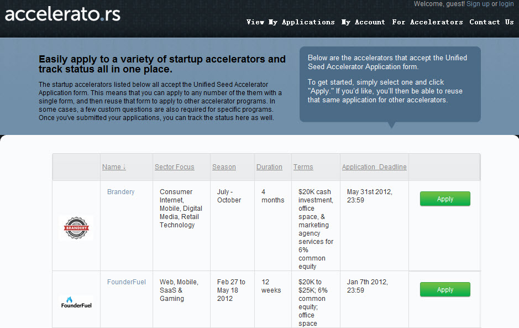Click the 'Below are the accelerators' callout text

point(387,63)
